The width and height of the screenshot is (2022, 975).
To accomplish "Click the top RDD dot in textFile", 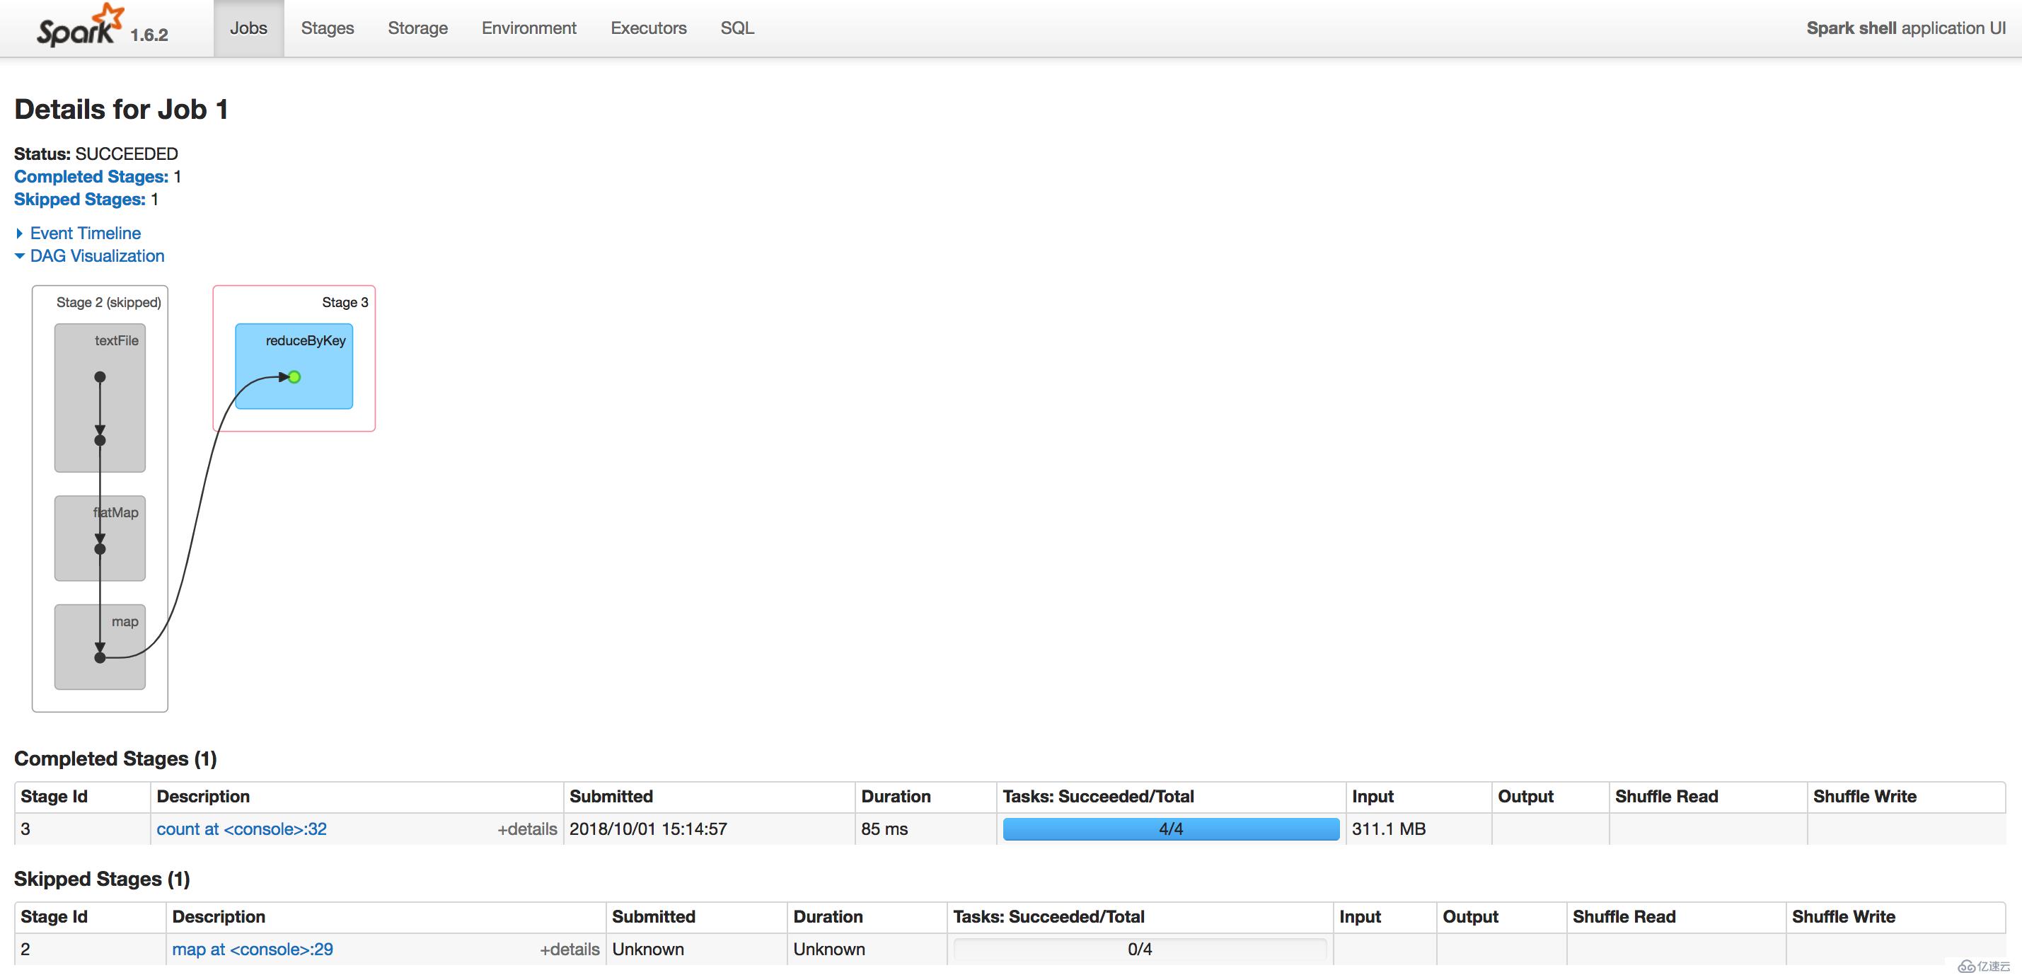I will 100,377.
